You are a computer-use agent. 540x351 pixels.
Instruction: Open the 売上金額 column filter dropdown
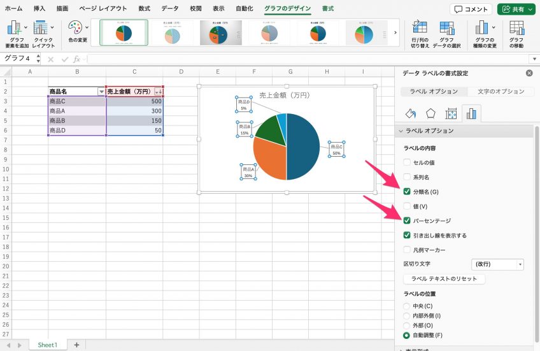tap(158, 92)
